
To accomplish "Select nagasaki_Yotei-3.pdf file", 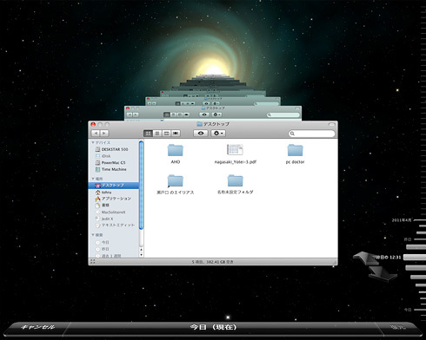I will tap(235, 154).
